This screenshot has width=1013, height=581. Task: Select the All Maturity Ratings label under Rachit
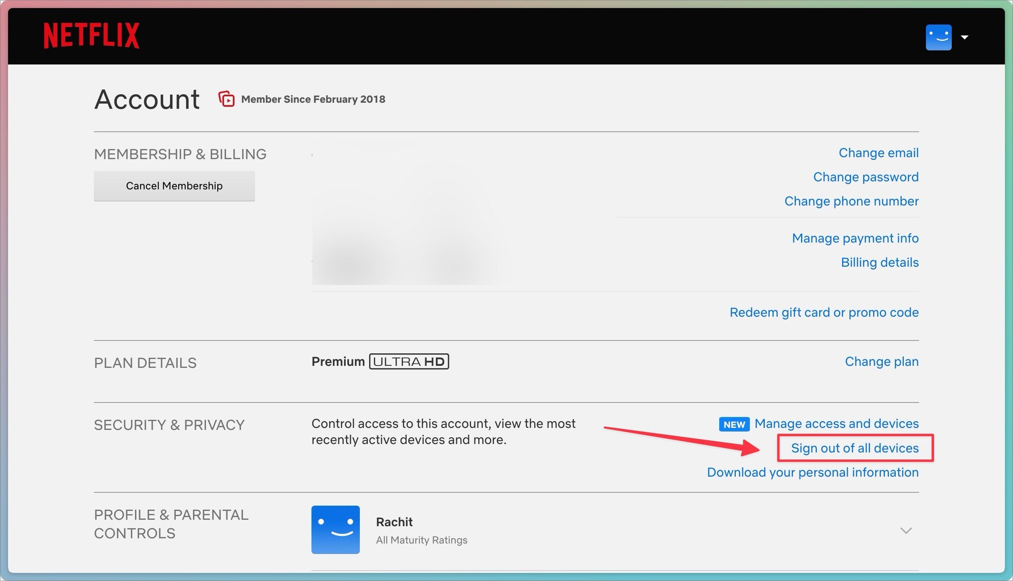pos(421,540)
